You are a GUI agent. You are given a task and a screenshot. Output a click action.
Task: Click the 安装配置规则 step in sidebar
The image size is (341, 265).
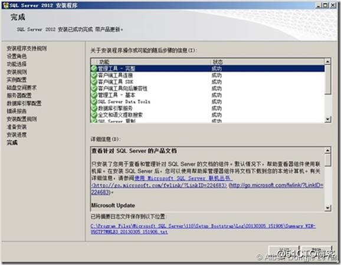(21, 119)
